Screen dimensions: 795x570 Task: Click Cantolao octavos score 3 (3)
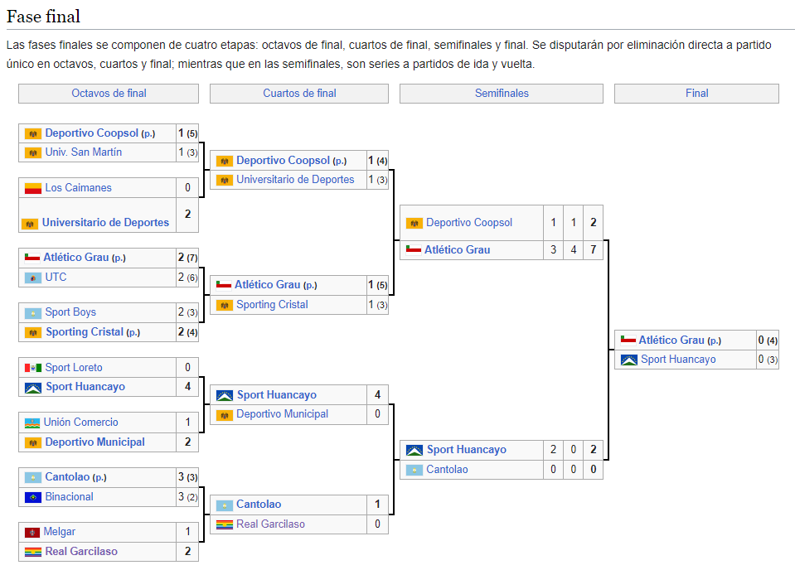pos(187,476)
